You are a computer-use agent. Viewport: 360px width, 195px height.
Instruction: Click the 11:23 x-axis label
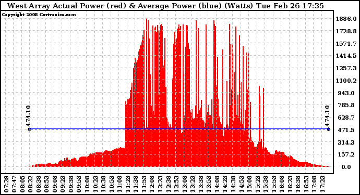128,184
